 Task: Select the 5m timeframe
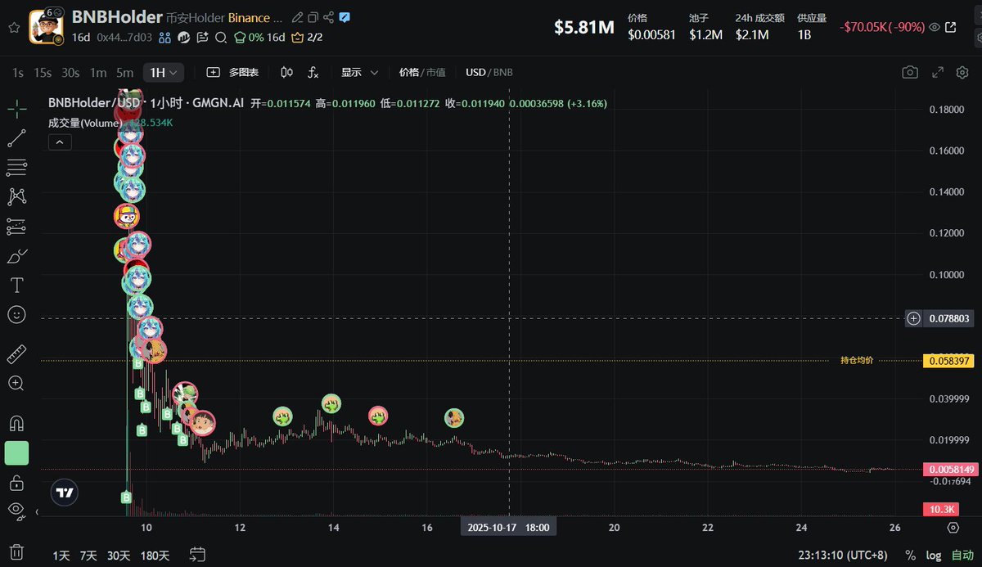tap(124, 73)
